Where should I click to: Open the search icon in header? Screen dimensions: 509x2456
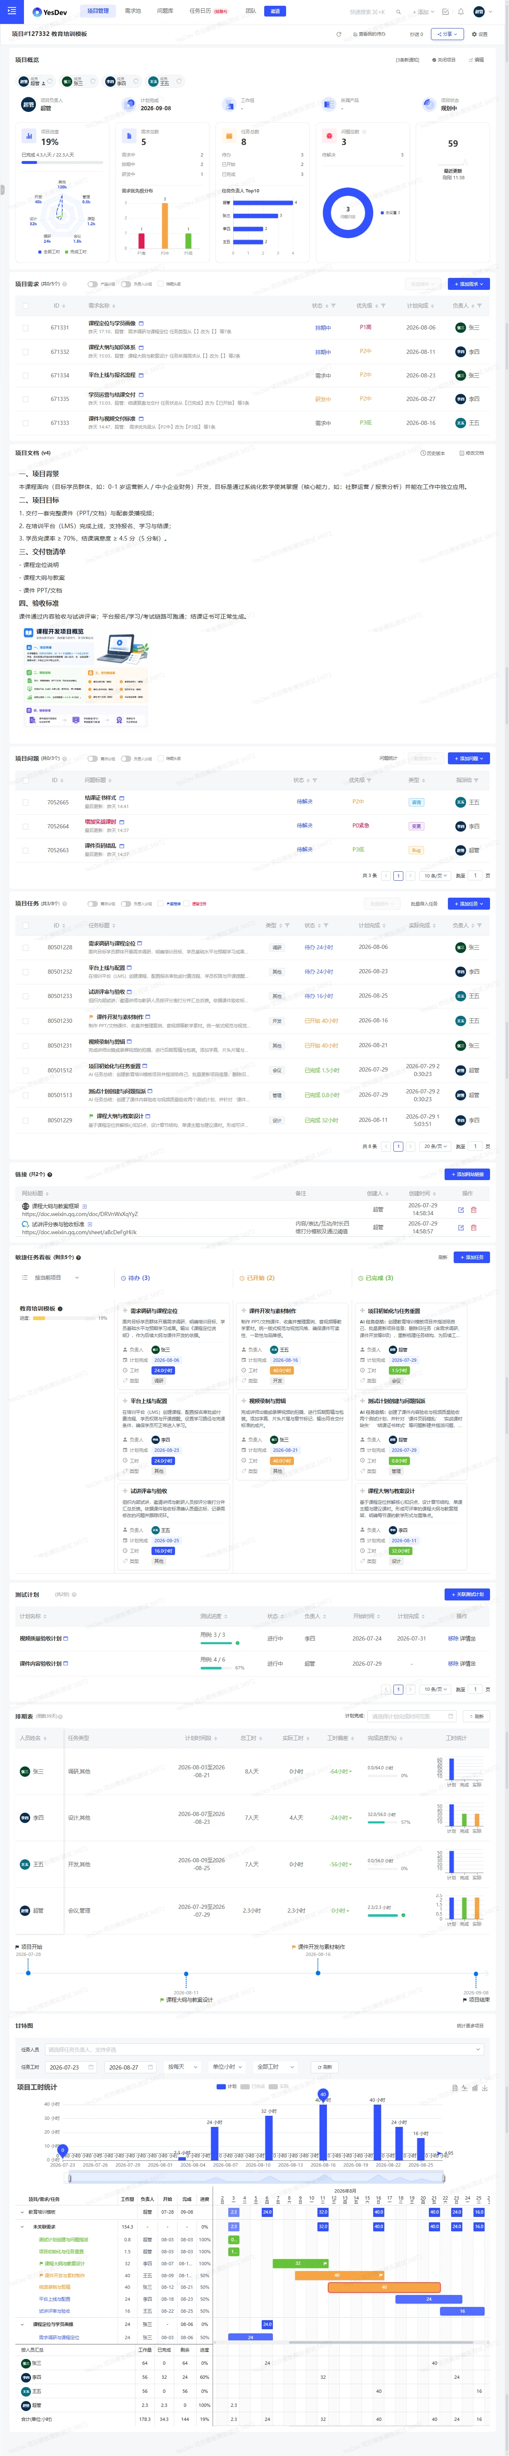pos(398,12)
